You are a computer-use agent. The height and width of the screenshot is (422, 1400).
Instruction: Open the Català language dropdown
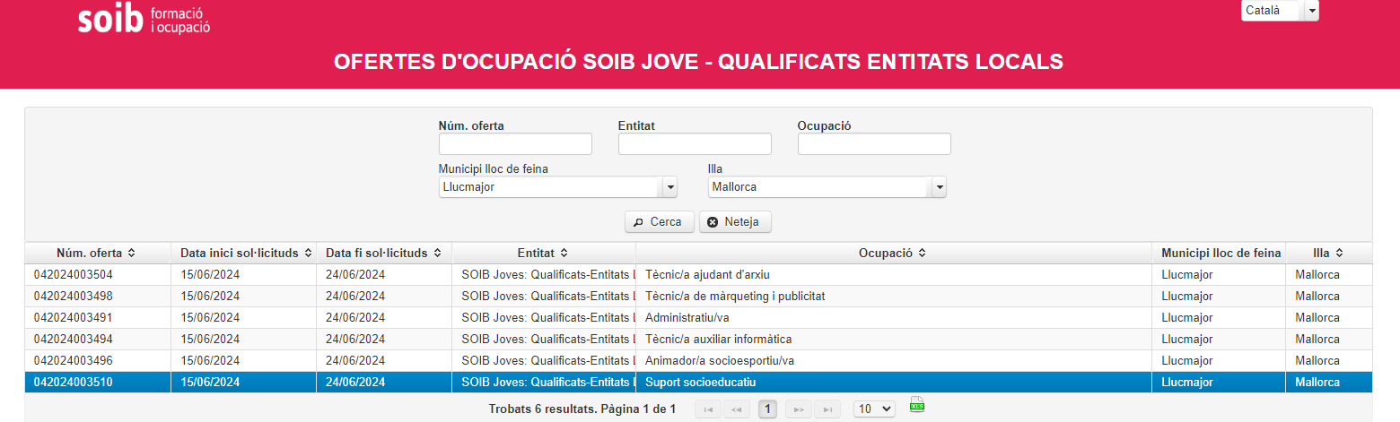(x=1311, y=11)
